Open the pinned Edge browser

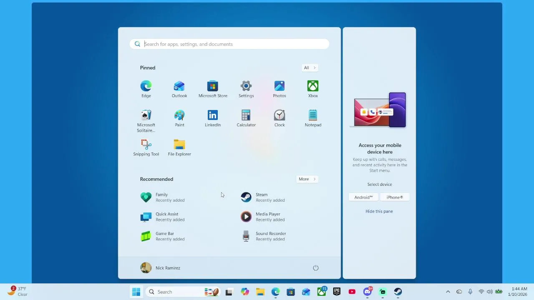click(x=146, y=89)
